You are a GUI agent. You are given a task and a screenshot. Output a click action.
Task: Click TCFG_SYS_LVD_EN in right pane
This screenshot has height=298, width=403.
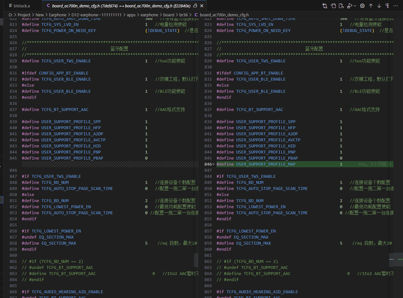255,24
